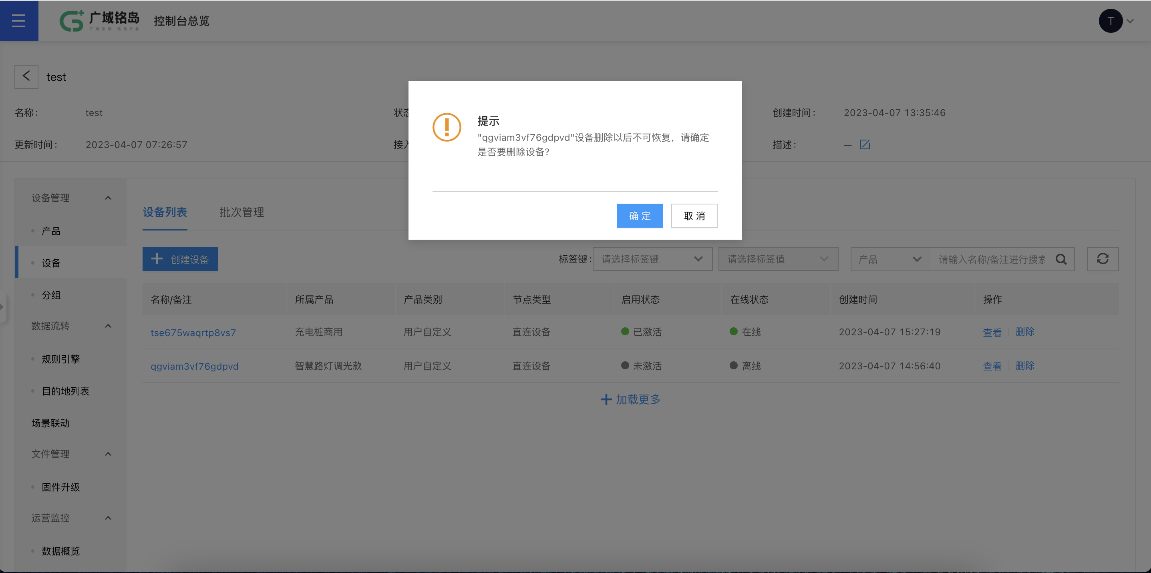This screenshot has width=1151, height=573.
Task: Open 数据概览 sidebar item
Action: click(x=61, y=551)
